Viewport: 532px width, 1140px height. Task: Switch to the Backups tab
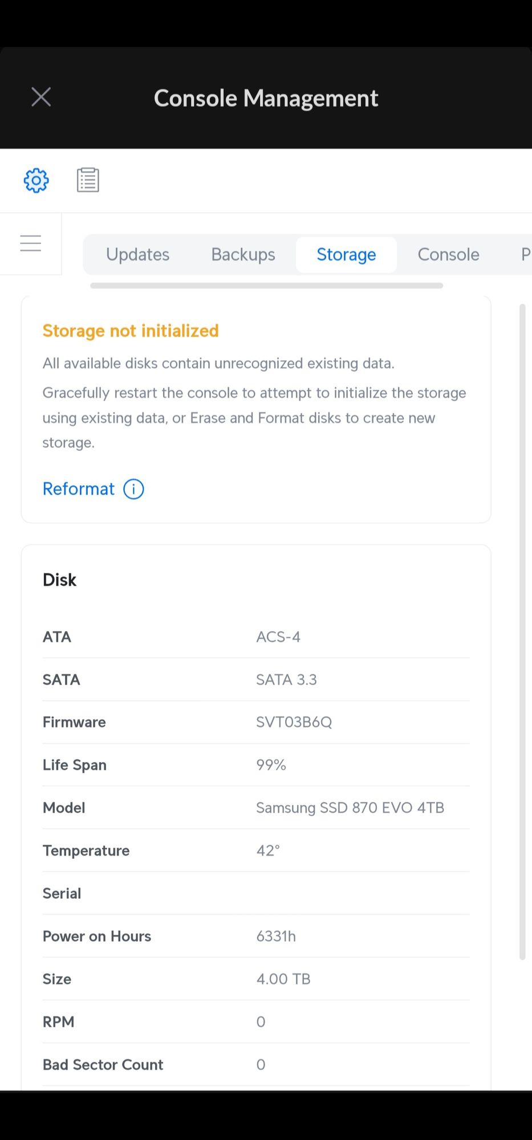coord(243,254)
